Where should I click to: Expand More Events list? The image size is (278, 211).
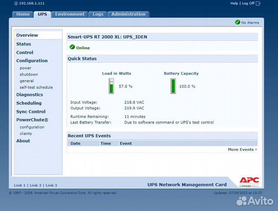point(242,150)
